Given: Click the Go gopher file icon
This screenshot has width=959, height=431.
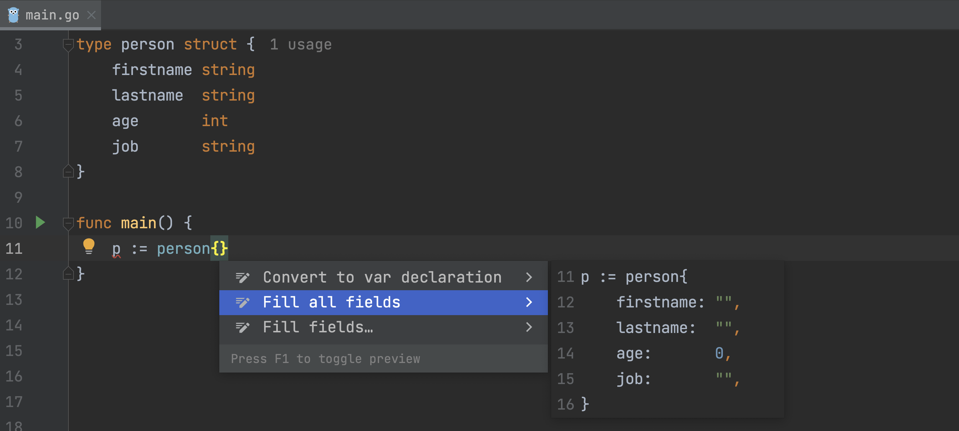Looking at the screenshot, I should (x=13, y=15).
